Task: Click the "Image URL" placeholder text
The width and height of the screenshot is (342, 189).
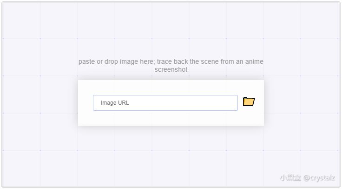Action: coord(115,103)
